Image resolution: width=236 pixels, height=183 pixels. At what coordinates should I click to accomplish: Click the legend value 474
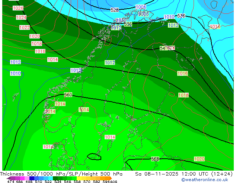11,182
